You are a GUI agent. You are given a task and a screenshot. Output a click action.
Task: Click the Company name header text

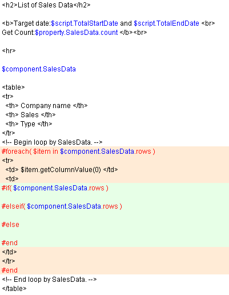(46, 106)
